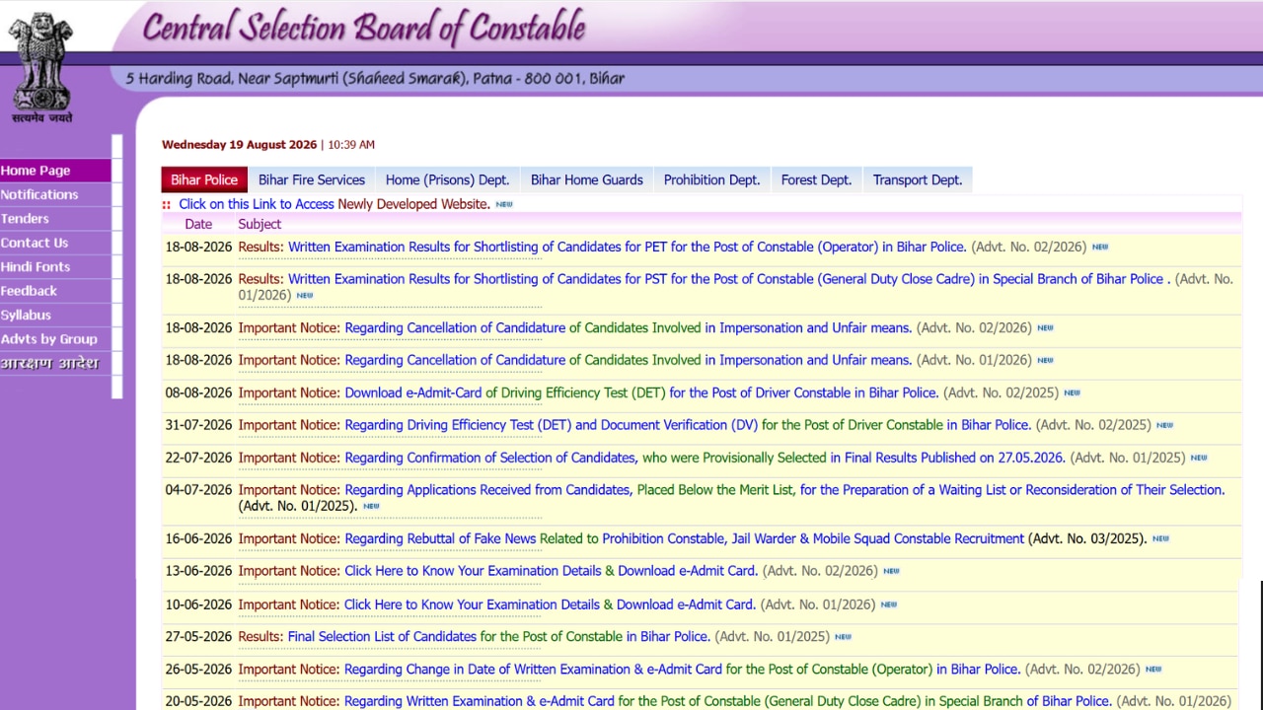Click Know Your Examination Details, Advt. 01/2026
This screenshot has width=1263, height=710.
pyautogui.click(x=472, y=604)
